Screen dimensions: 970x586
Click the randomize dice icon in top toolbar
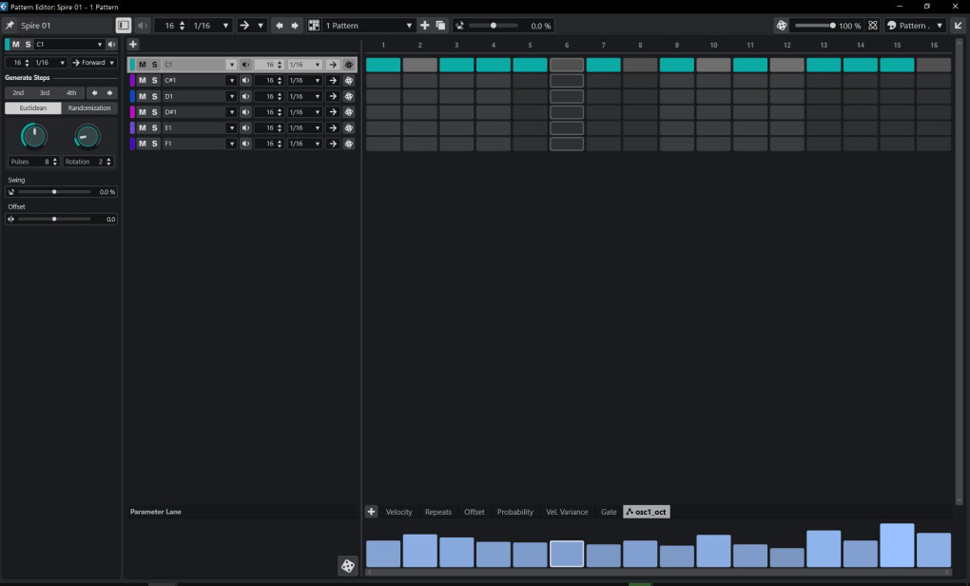[782, 26]
